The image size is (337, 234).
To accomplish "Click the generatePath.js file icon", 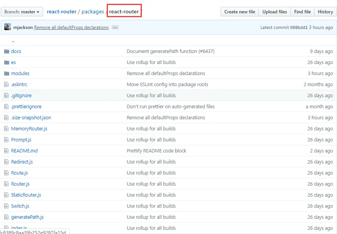I will coord(6,217).
